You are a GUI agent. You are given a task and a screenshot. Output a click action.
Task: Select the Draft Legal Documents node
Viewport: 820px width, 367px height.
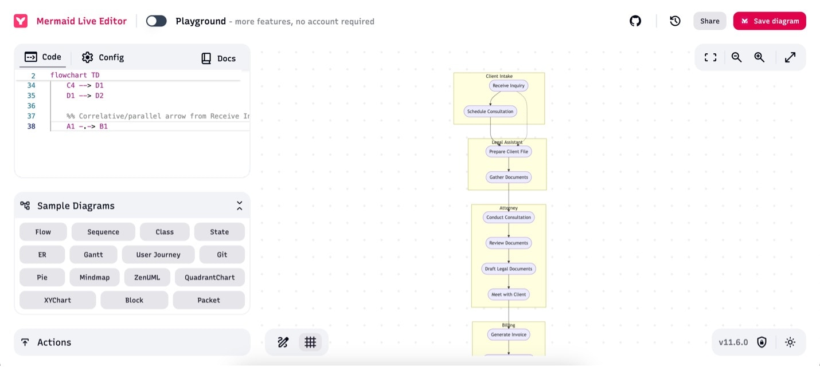point(509,269)
